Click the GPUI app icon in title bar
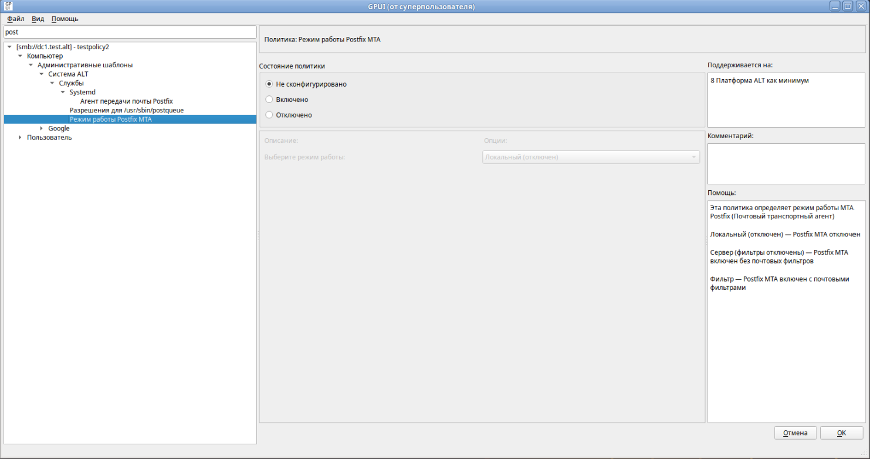 [x=8, y=6]
